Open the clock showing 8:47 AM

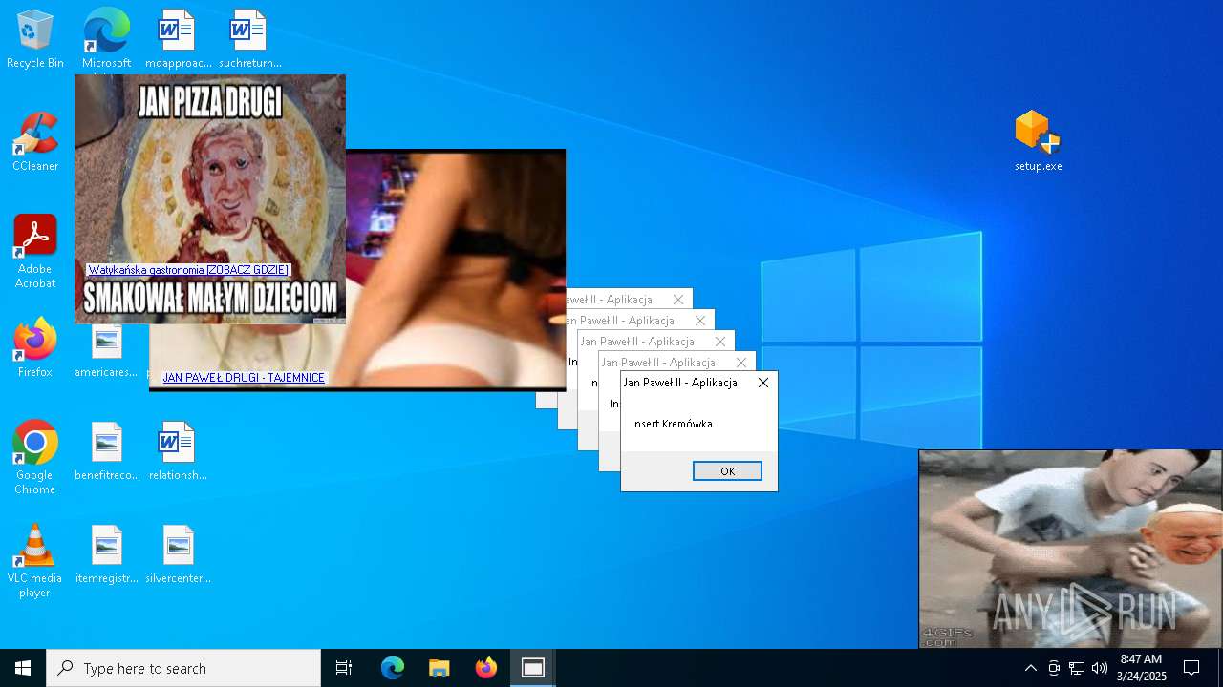(x=1141, y=668)
